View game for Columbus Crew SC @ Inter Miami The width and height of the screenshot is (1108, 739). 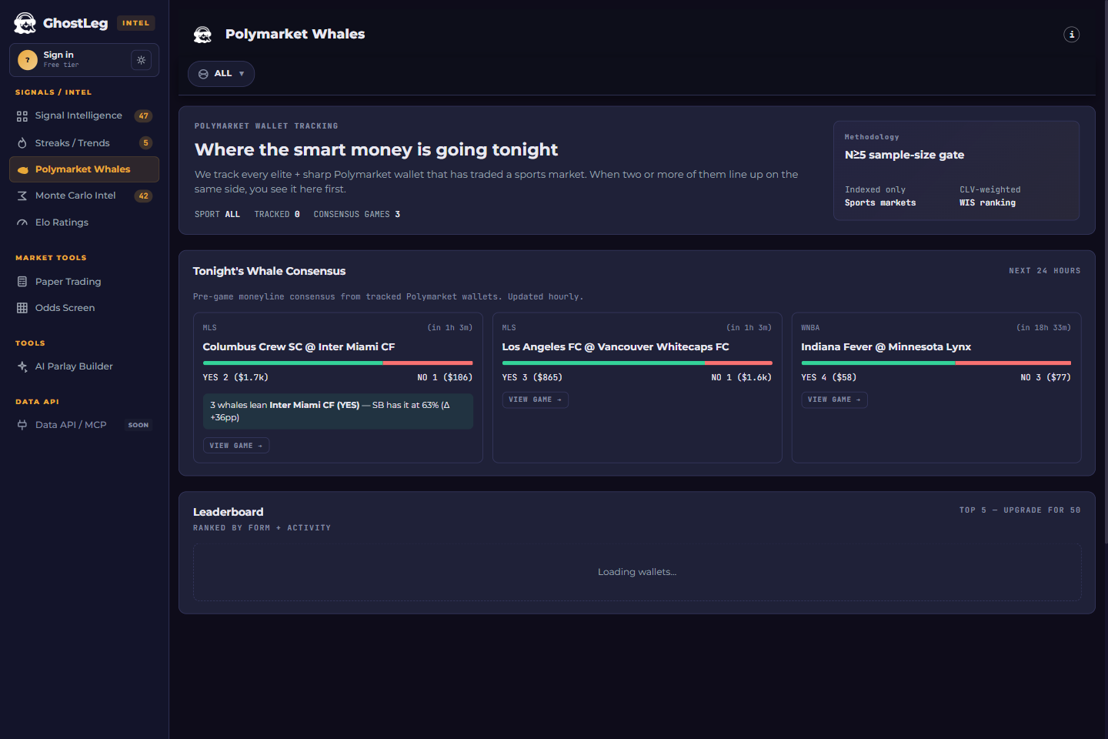coord(236,446)
